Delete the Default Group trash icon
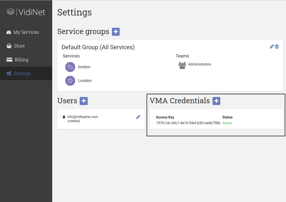This screenshot has width=286, height=202. tap(277, 46)
